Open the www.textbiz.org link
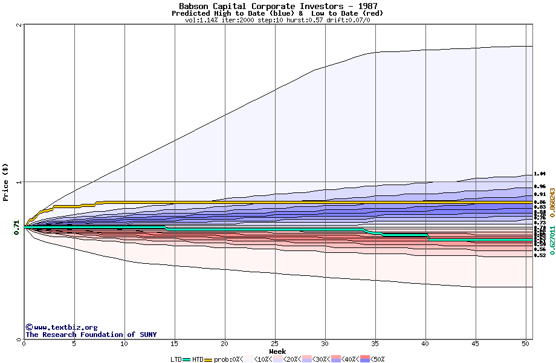 pyautogui.click(x=66, y=327)
